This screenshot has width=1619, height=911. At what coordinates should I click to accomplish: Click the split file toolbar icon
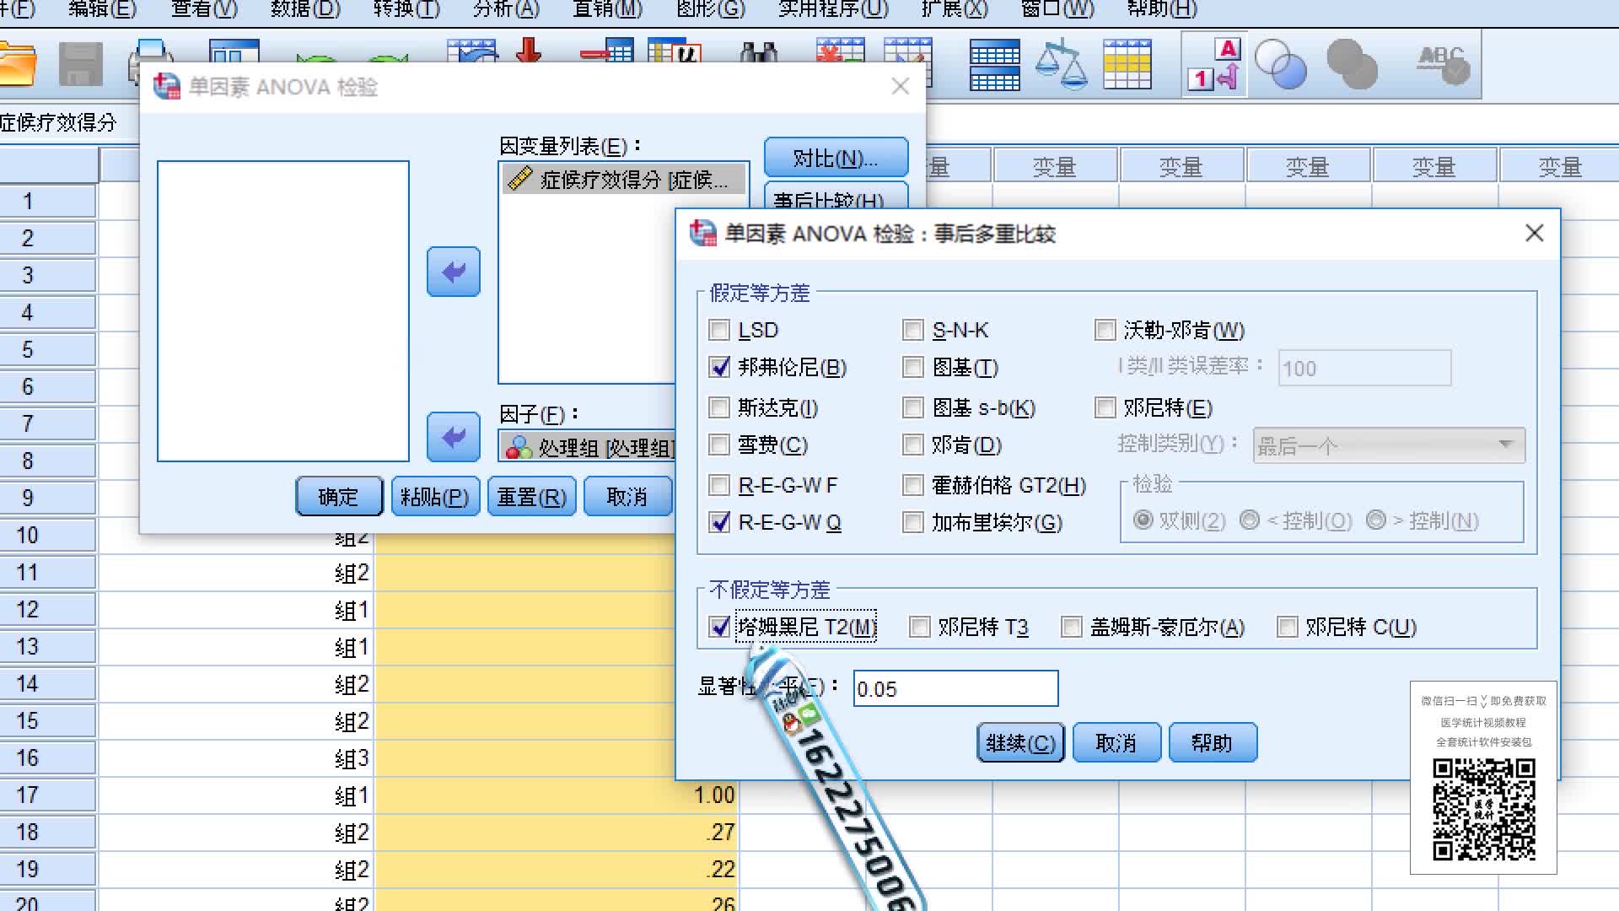994,66
